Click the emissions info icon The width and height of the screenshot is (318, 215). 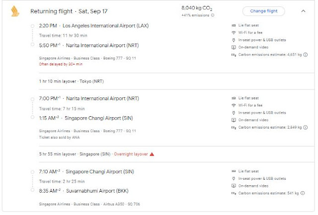213,15
